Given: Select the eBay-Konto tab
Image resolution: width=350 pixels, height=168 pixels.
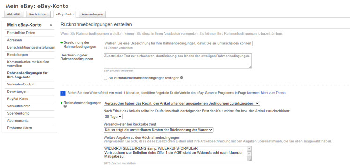Looking at the screenshot, I should click(65, 14).
